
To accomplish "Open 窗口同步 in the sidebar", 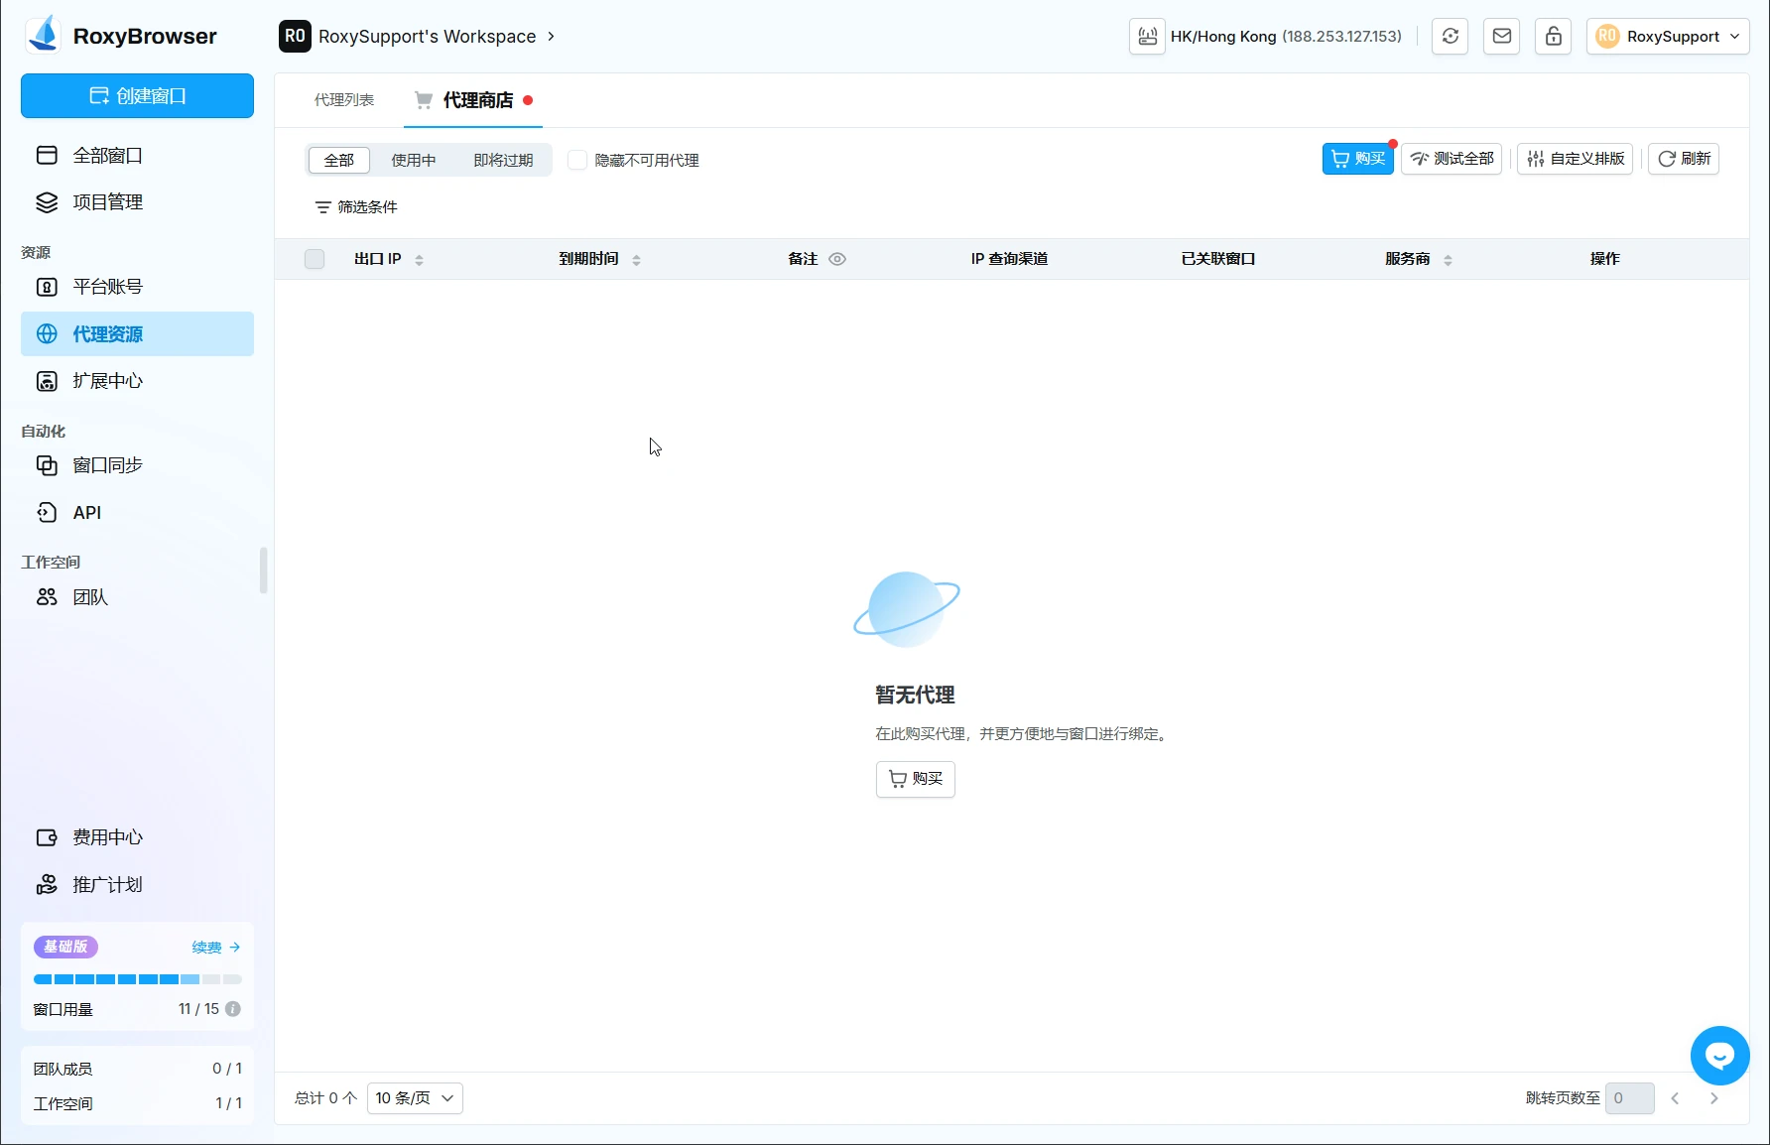I will pos(107,465).
